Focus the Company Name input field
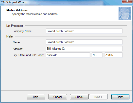Screen dimensions: 133x103 click(x=84, y=31)
